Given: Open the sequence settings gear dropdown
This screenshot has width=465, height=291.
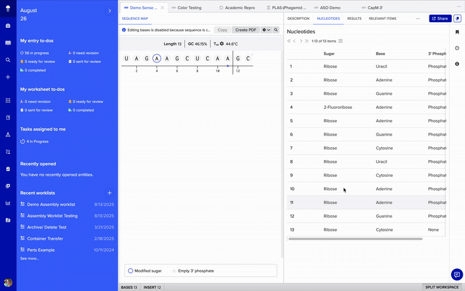Looking at the screenshot, I should pos(267,30).
